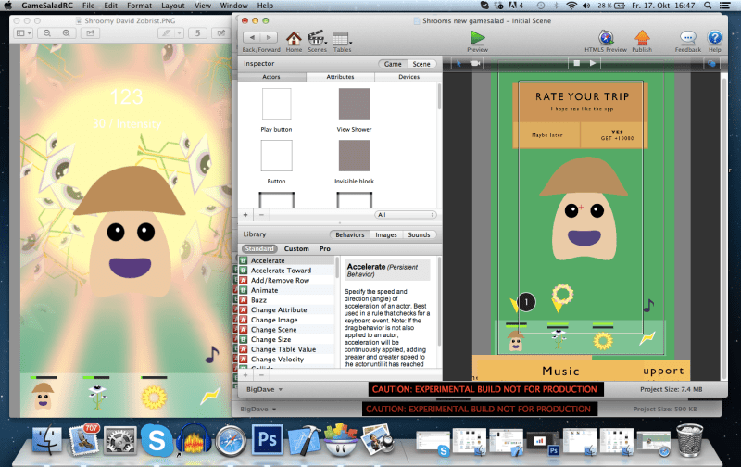Select the Invisible block actor thumbnail

(354, 156)
